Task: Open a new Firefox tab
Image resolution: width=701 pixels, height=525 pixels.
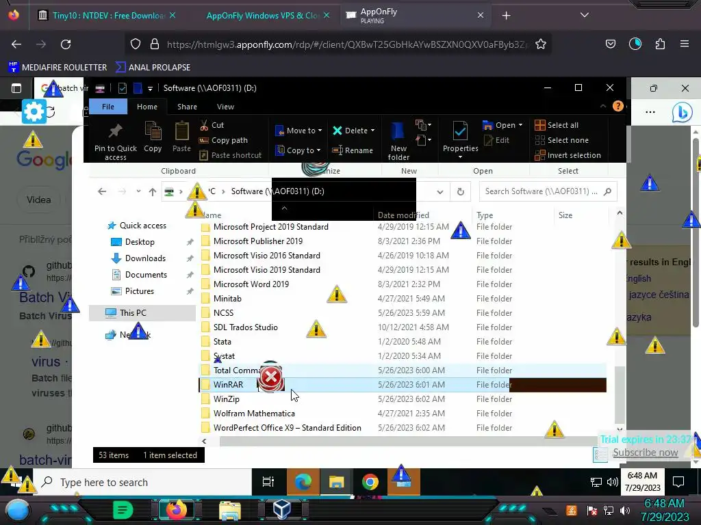Action: point(506,16)
